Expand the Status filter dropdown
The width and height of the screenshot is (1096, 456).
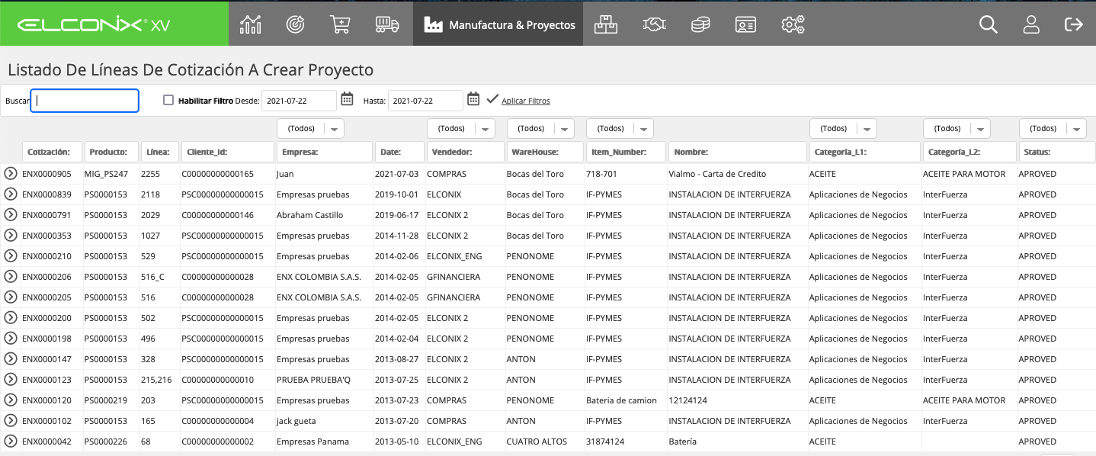click(x=1053, y=128)
